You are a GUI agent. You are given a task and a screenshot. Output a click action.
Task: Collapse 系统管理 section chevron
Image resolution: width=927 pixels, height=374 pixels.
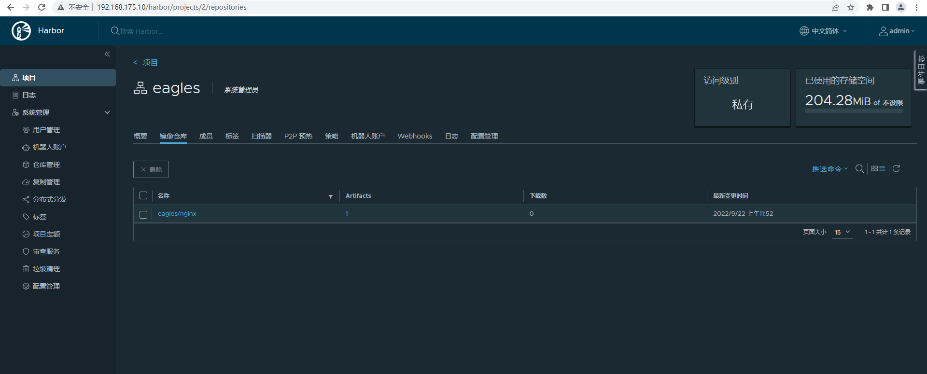point(107,112)
